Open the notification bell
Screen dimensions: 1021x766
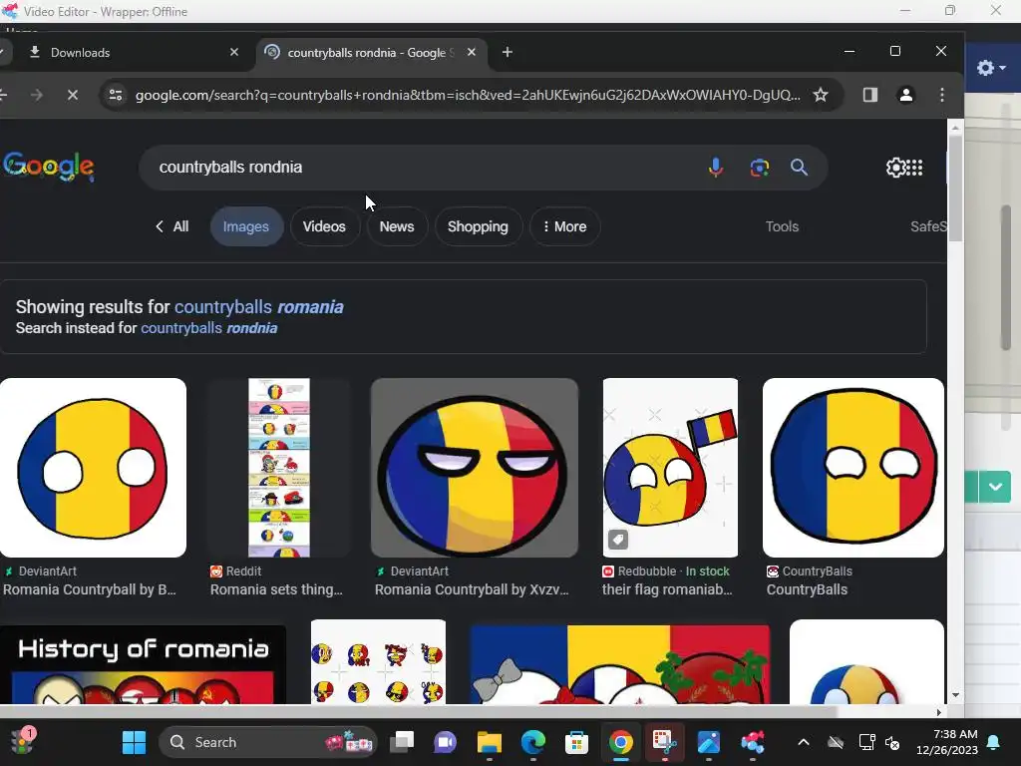click(x=994, y=742)
